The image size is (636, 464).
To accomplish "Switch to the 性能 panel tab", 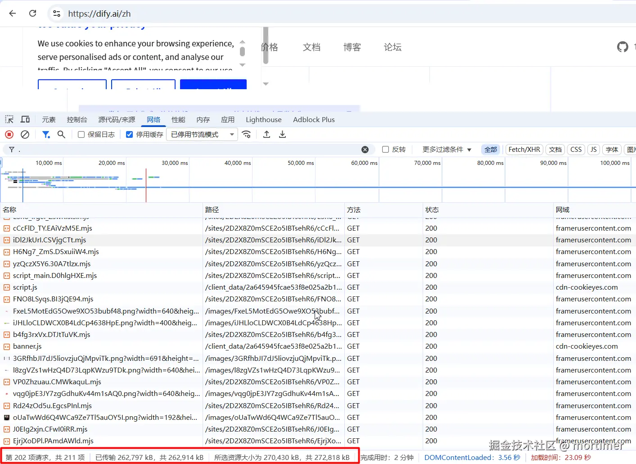I will point(178,119).
